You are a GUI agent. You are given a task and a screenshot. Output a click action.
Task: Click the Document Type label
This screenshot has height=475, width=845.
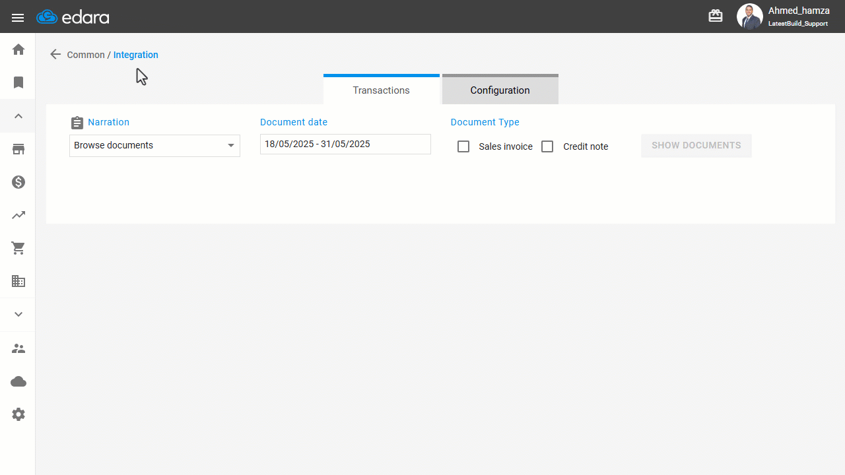[485, 122]
